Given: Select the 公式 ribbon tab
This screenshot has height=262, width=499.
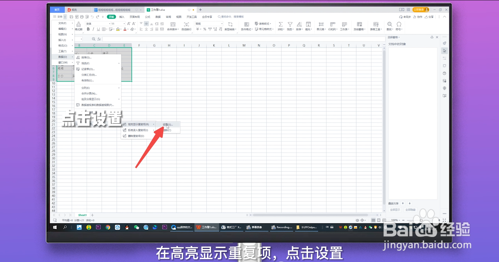Looking at the screenshot, I should (148, 17).
